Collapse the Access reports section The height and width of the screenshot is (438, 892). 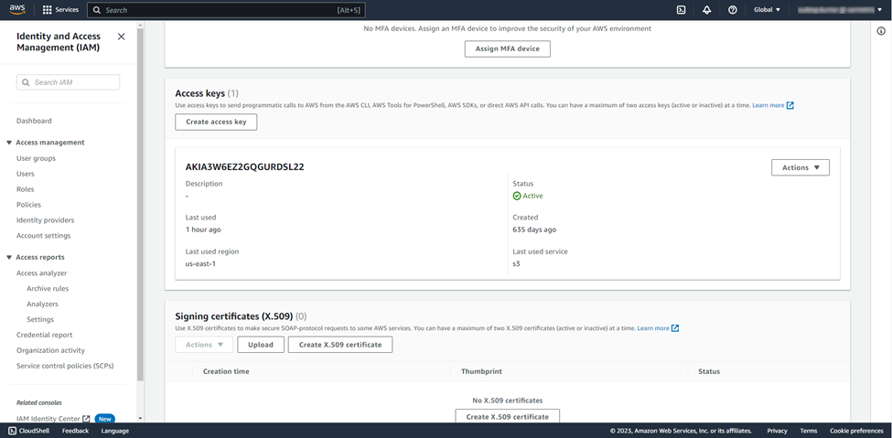(x=9, y=257)
